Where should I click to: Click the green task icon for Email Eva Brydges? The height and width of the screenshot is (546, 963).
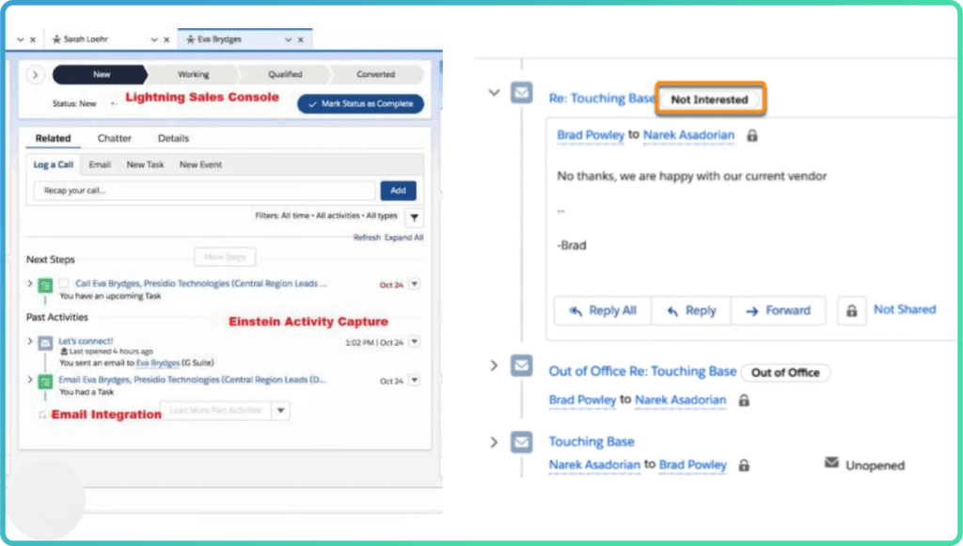45,382
